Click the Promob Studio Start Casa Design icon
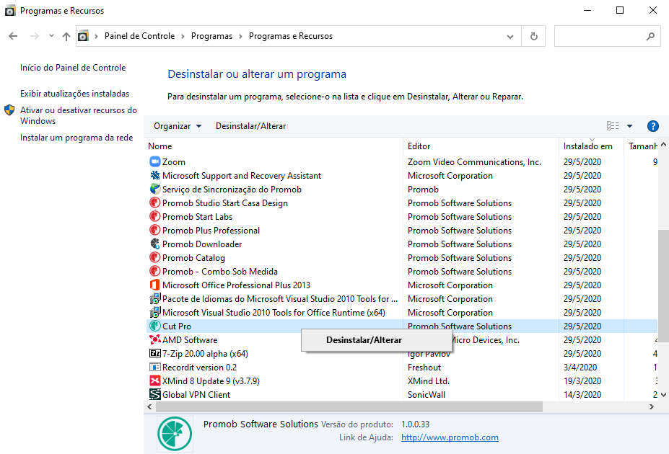 click(155, 202)
